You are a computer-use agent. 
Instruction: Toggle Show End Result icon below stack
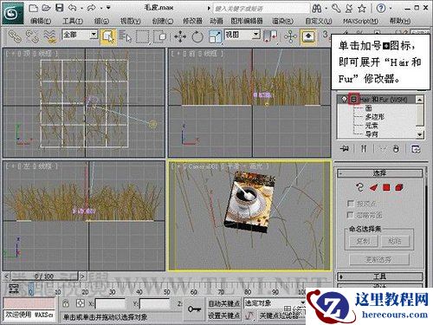click(364, 149)
